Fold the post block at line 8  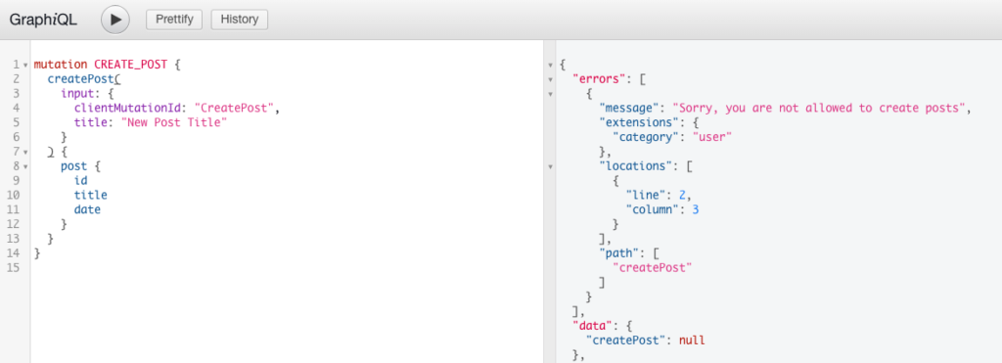tap(24, 166)
